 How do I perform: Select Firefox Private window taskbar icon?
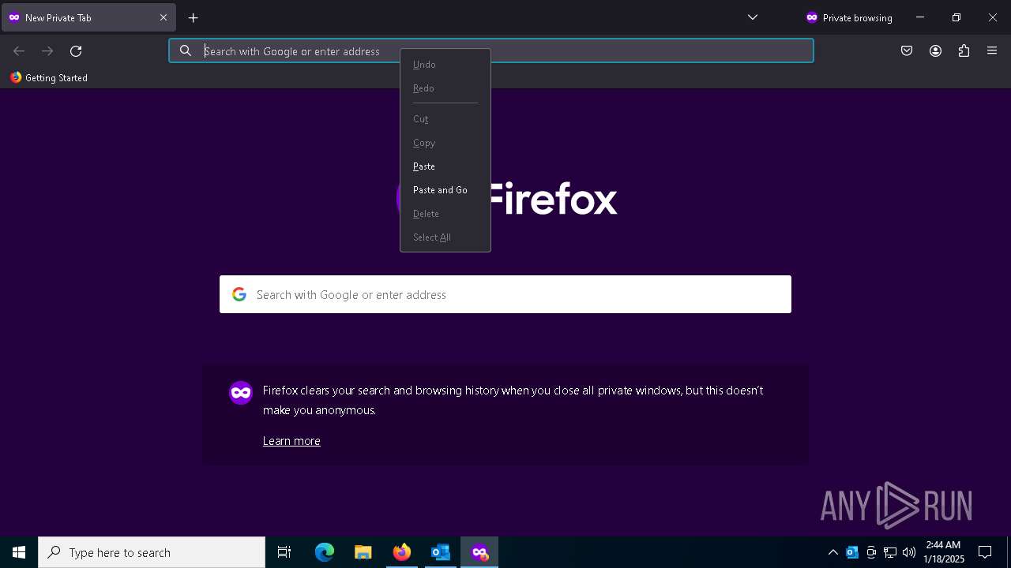(479, 552)
